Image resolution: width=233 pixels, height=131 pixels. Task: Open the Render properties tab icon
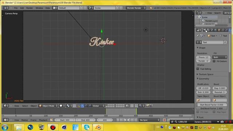tap(205, 30)
